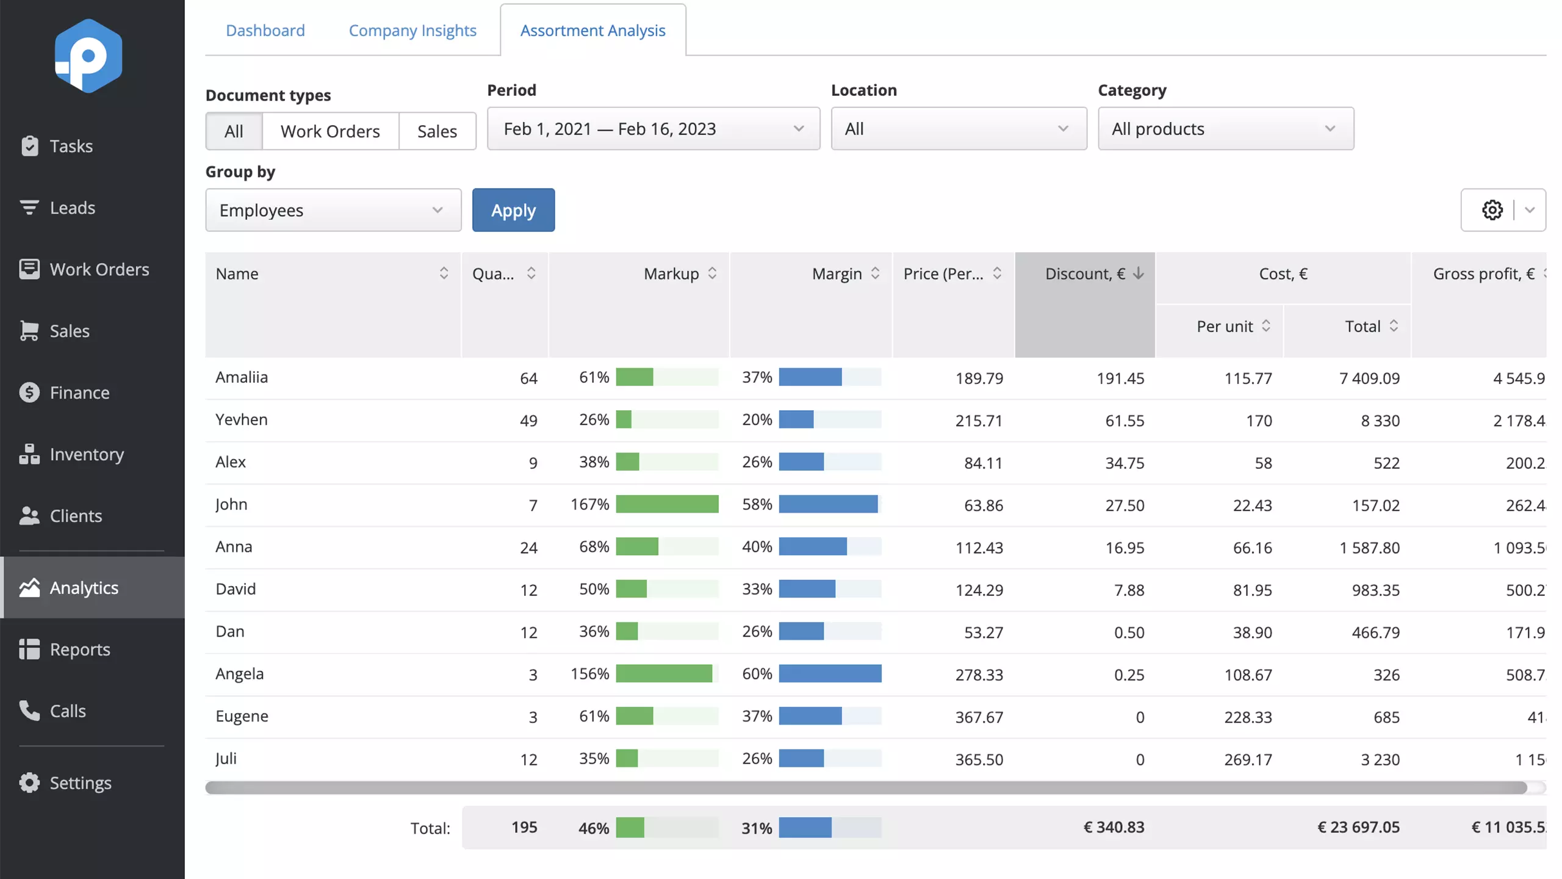Open the Location dropdown

pos(959,129)
